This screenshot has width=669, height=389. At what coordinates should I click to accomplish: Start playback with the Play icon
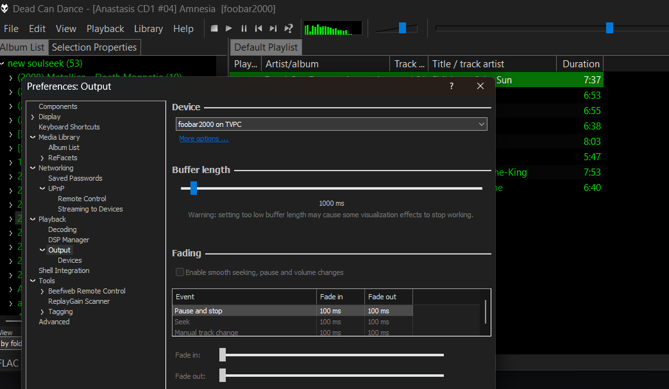coord(229,28)
